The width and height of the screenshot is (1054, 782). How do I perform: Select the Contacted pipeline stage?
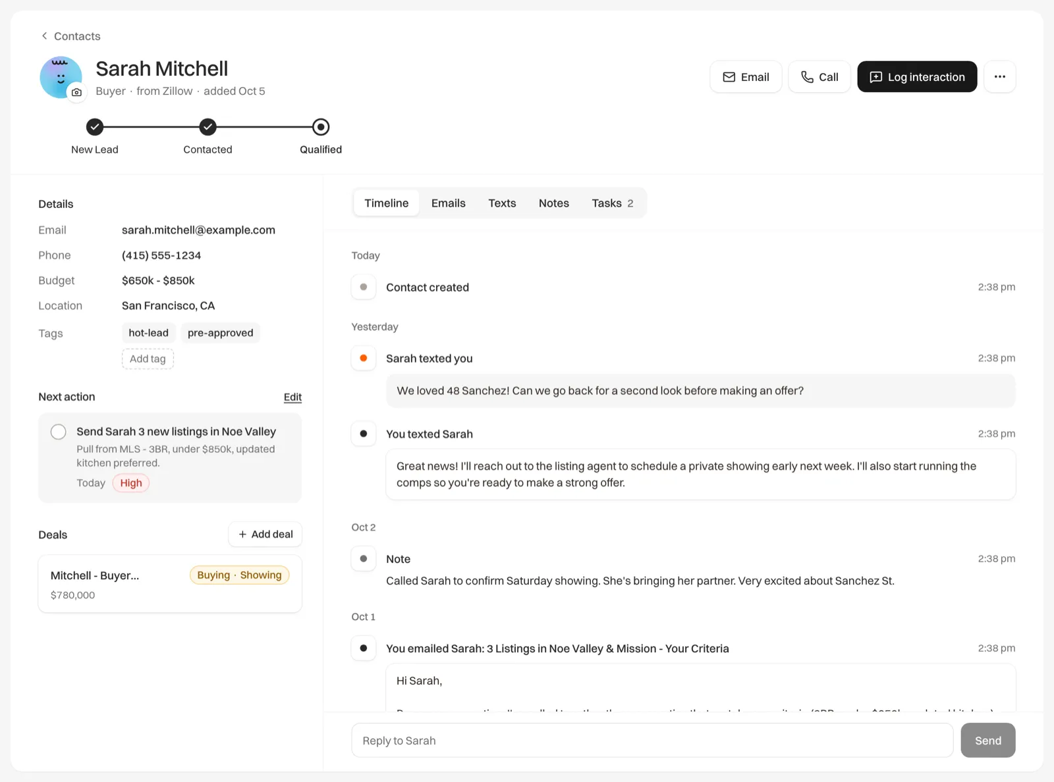coord(208,127)
